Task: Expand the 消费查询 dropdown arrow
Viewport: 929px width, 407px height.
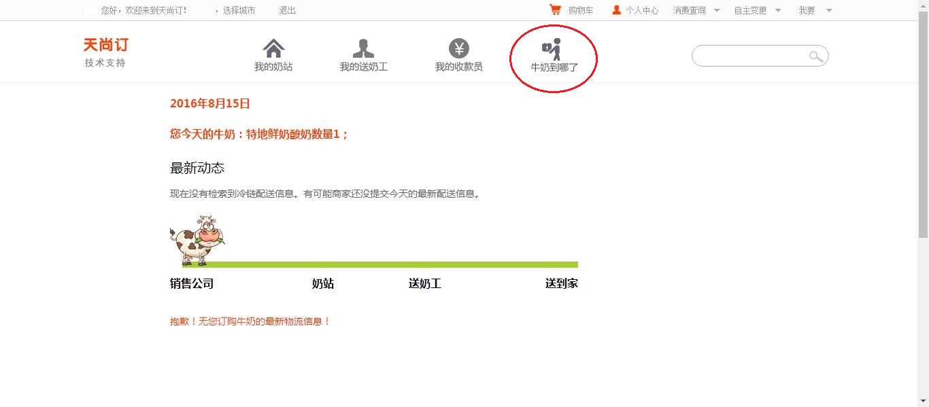Action: 717,10
